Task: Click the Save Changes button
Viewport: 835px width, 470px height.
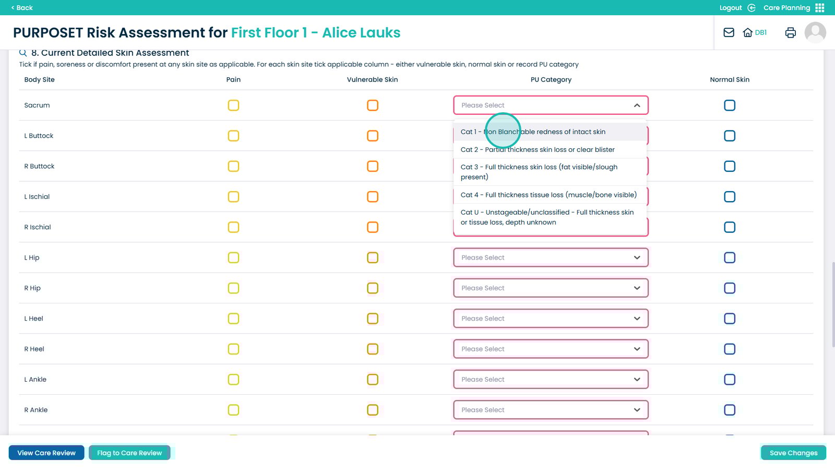Action: click(x=793, y=453)
